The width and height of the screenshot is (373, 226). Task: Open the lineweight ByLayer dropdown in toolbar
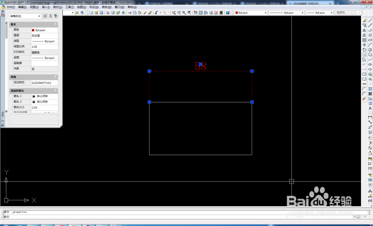(x=320, y=13)
